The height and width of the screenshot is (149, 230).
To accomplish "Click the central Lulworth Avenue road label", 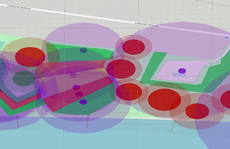I will [146, 25].
